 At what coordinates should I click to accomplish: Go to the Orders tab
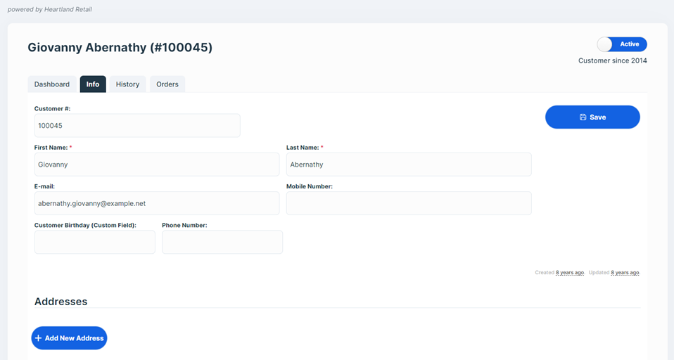[167, 84]
